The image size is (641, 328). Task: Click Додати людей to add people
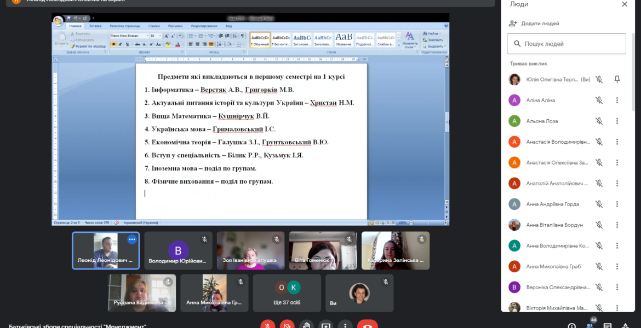click(534, 24)
